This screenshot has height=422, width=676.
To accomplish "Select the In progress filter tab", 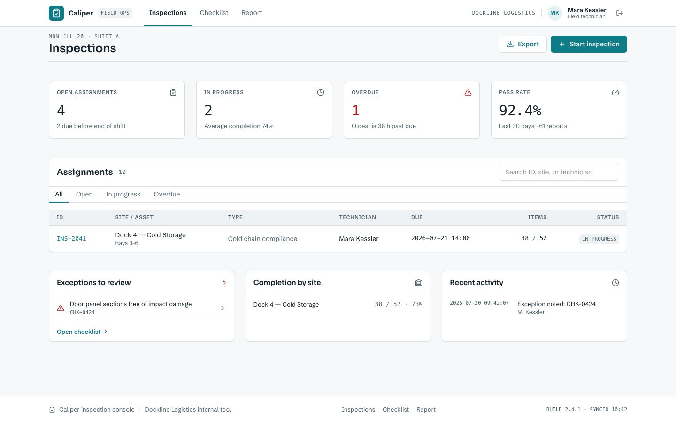I will point(123,194).
